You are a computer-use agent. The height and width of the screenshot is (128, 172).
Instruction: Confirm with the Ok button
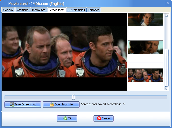(x=67, y=118)
